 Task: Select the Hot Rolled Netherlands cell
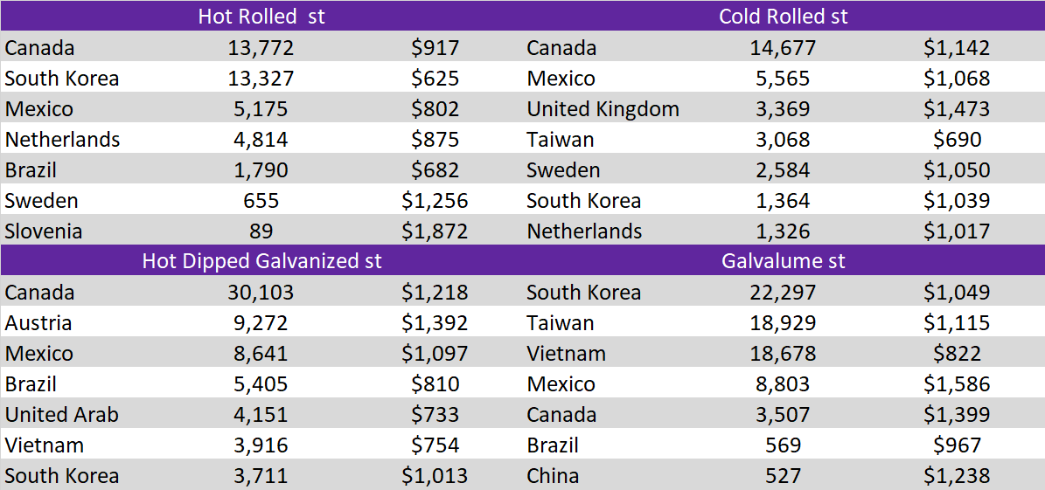[x=62, y=140]
